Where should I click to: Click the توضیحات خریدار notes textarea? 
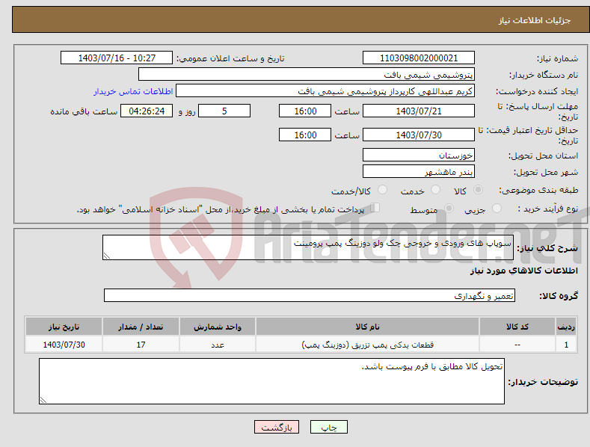[x=271, y=381]
